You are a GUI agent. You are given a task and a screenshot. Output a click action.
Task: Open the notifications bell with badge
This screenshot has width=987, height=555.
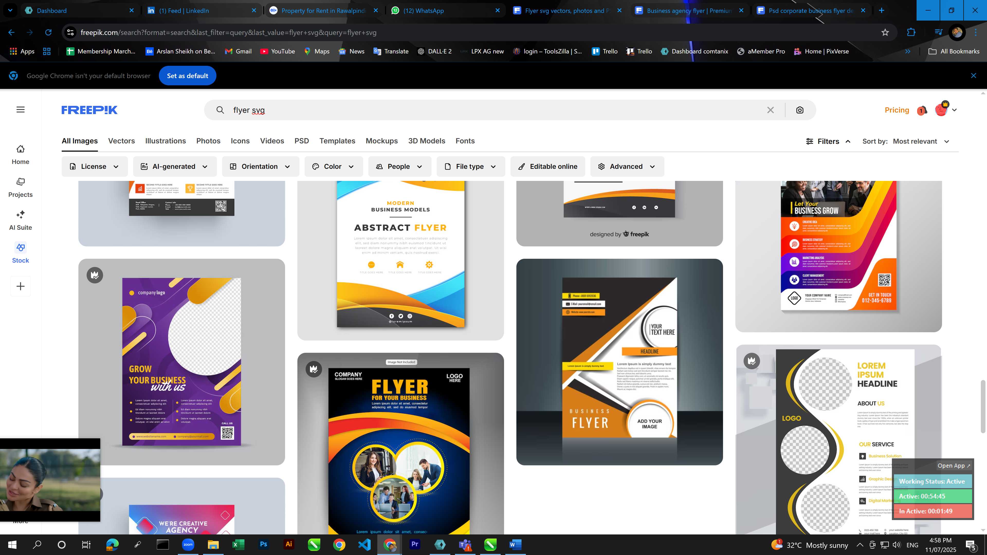point(922,110)
